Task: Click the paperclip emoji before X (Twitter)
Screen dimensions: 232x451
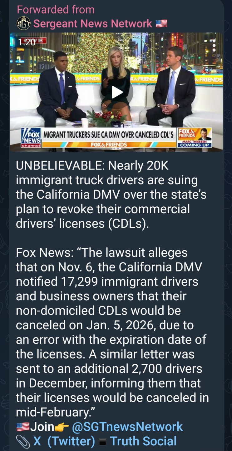Action: 23,441
